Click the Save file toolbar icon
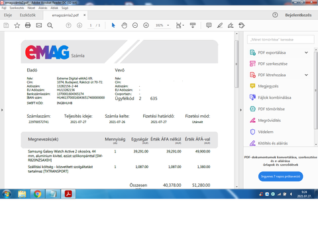 6,25
